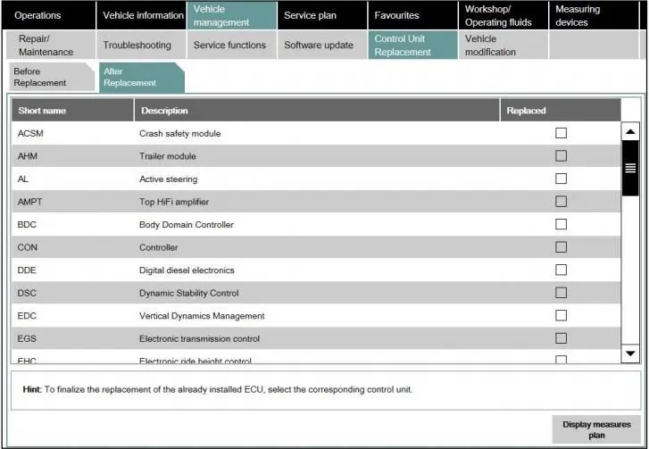649x449 pixels.
Task: Select the AL short name cell
Action: pos(23,179)
